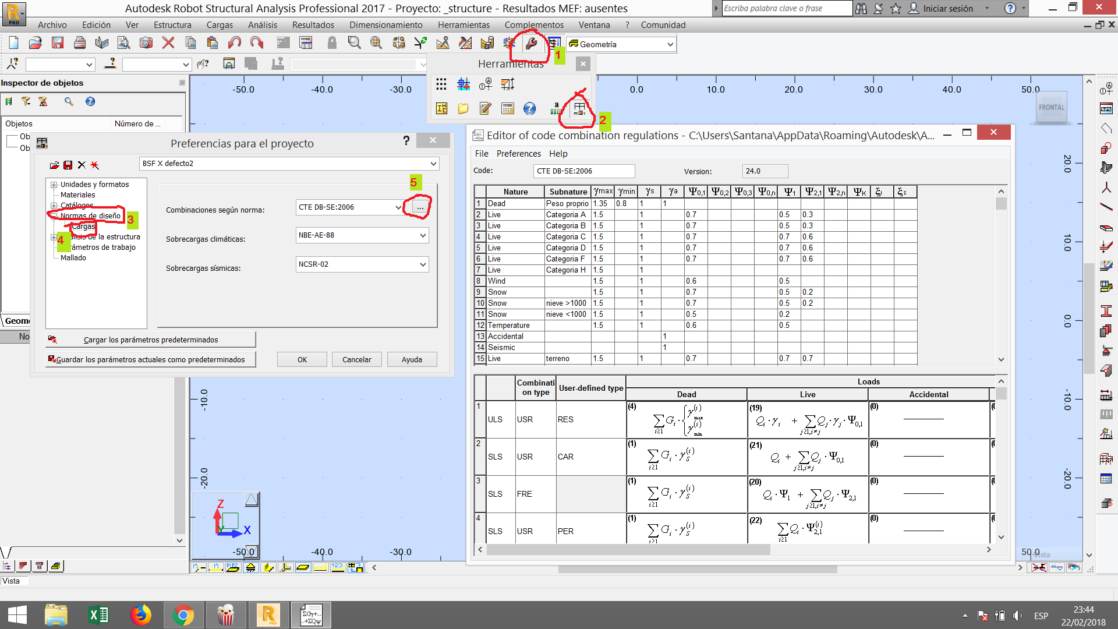Viewport: 1118px width, 629px height.
Task: Delete selection with red X toolbar icon
Action: [168, 43]
